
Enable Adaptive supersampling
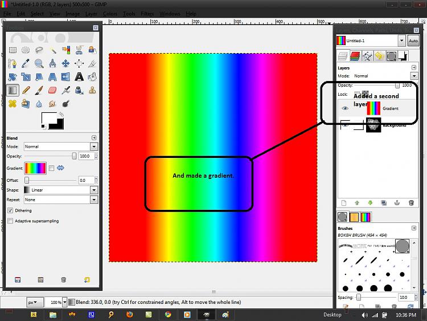(x=10, y=221)
